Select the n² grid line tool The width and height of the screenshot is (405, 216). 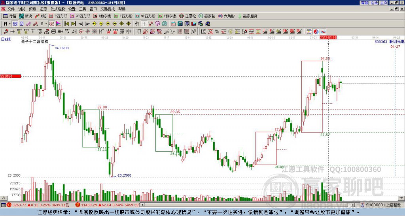click(67, 32)
